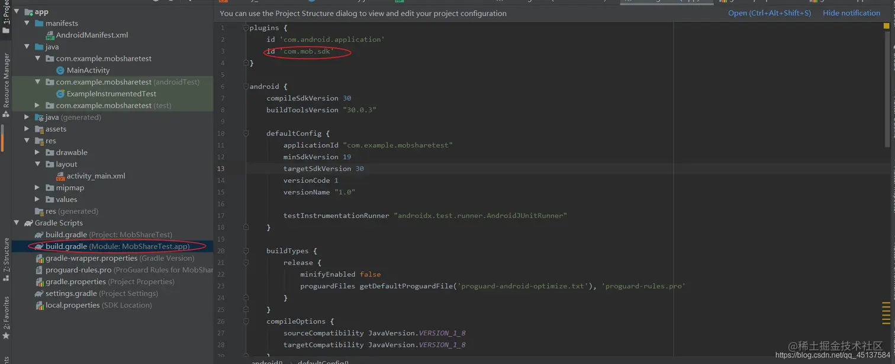
Task: Click the MainActivity class icon
Action: [60, 70]
